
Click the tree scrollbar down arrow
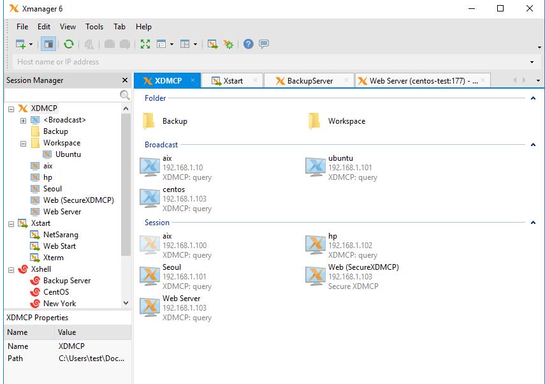pyautogui.click(x=126, y=303)
